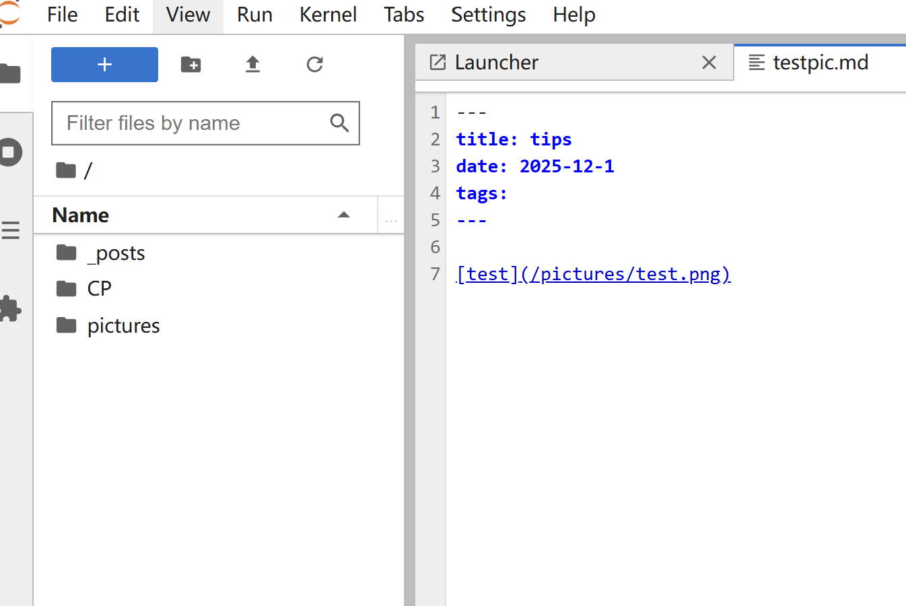906x606 pixels.
Task: Open the File Browser sidebar tab
Action: 11,73
